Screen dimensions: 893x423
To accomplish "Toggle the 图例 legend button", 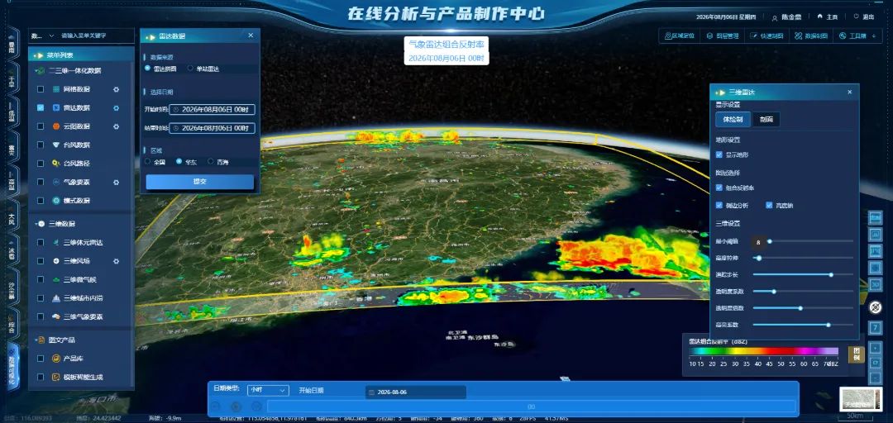I will [x=856, y=354].
